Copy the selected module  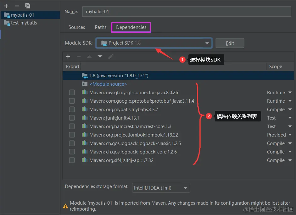click(28, 6)
